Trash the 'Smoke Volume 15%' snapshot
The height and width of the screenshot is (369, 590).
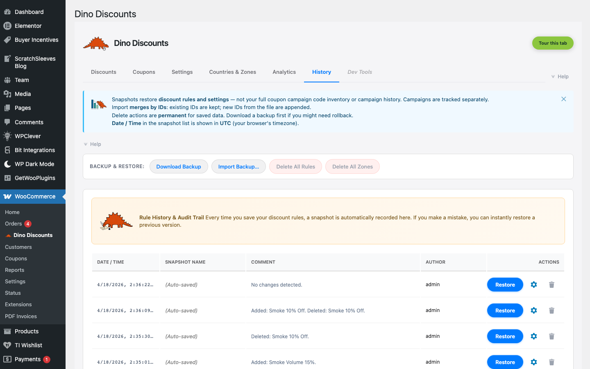click(x=551, y=362)
